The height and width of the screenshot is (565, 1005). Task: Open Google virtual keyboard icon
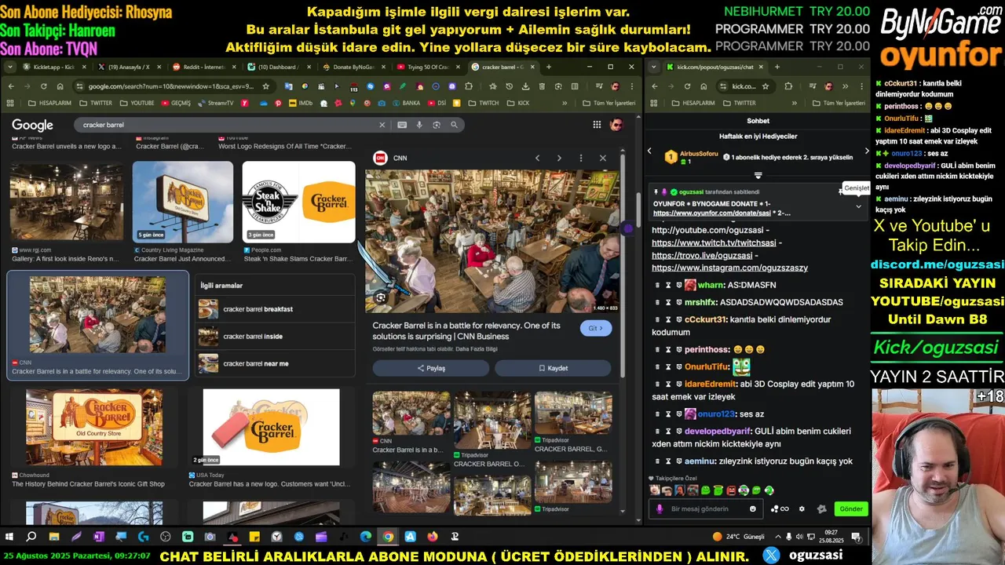point(402,125)
